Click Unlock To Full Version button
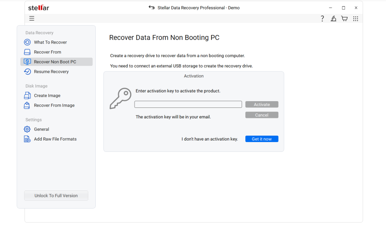The width and height of the screenshot is (386, 227). (x=56, y=195)
